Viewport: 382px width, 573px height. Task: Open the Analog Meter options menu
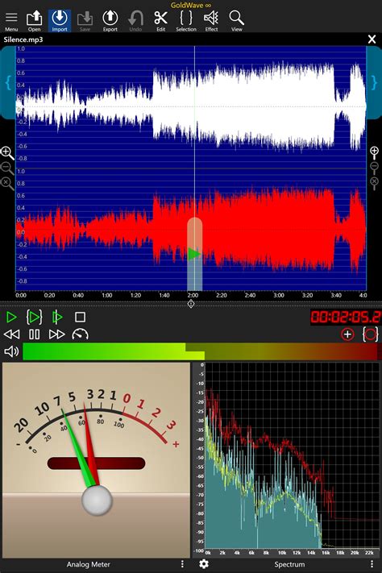(x=182, y=564)
